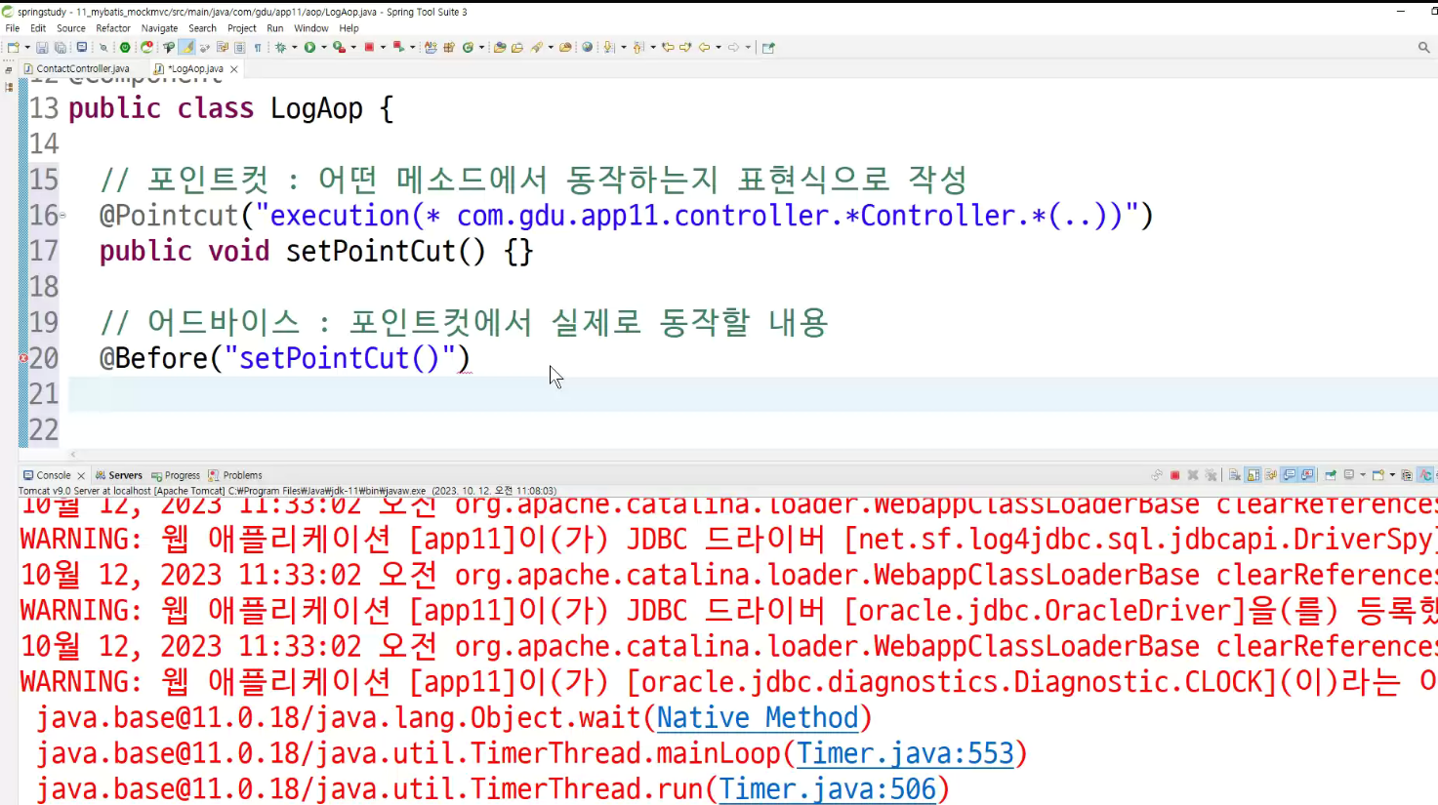Click the Last Edit Location icon

(669, 47)
